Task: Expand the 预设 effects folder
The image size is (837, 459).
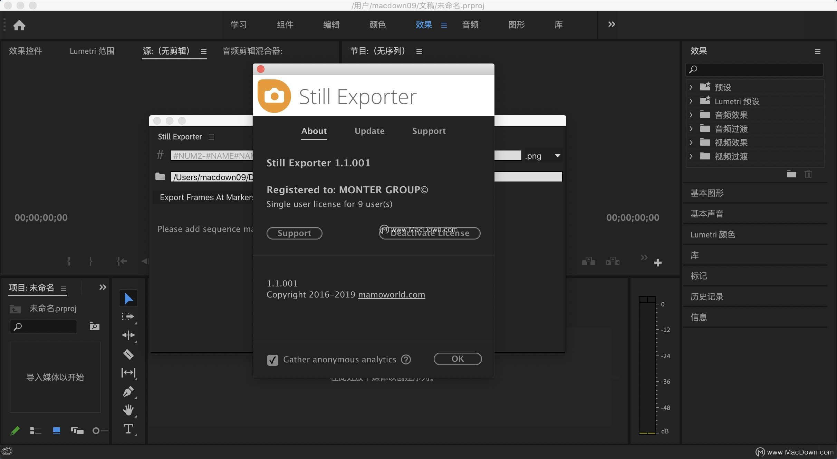Action: tap(691, 87)
